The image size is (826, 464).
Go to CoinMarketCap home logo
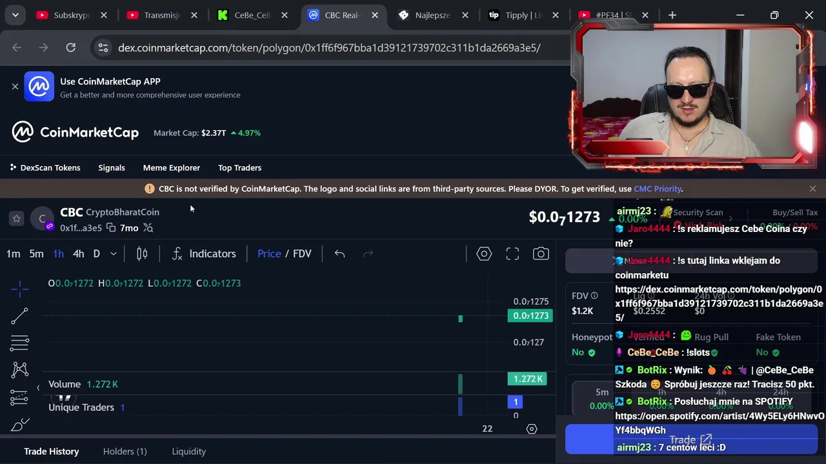coord(75,132)
